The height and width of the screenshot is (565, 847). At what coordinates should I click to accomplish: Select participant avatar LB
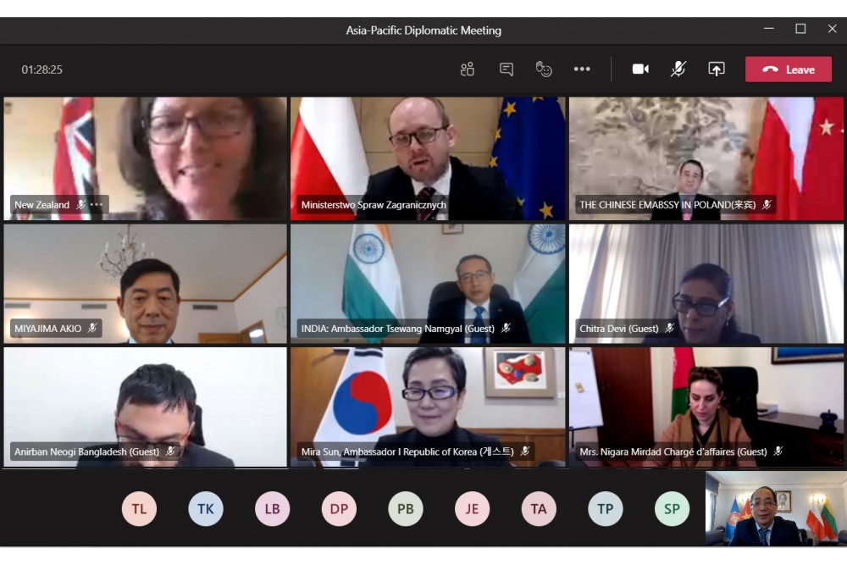click(x=272, y=509)
